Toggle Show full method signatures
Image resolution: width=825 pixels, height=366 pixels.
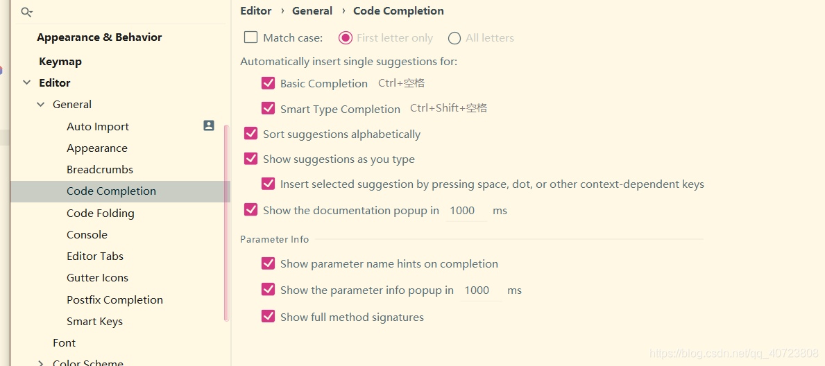pyautogui.click(x=269, y=317)
